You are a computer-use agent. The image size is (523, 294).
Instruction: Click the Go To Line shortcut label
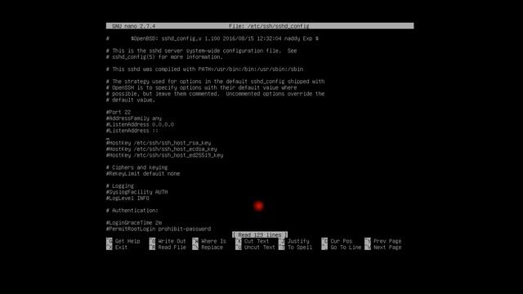tap(346, 247)
